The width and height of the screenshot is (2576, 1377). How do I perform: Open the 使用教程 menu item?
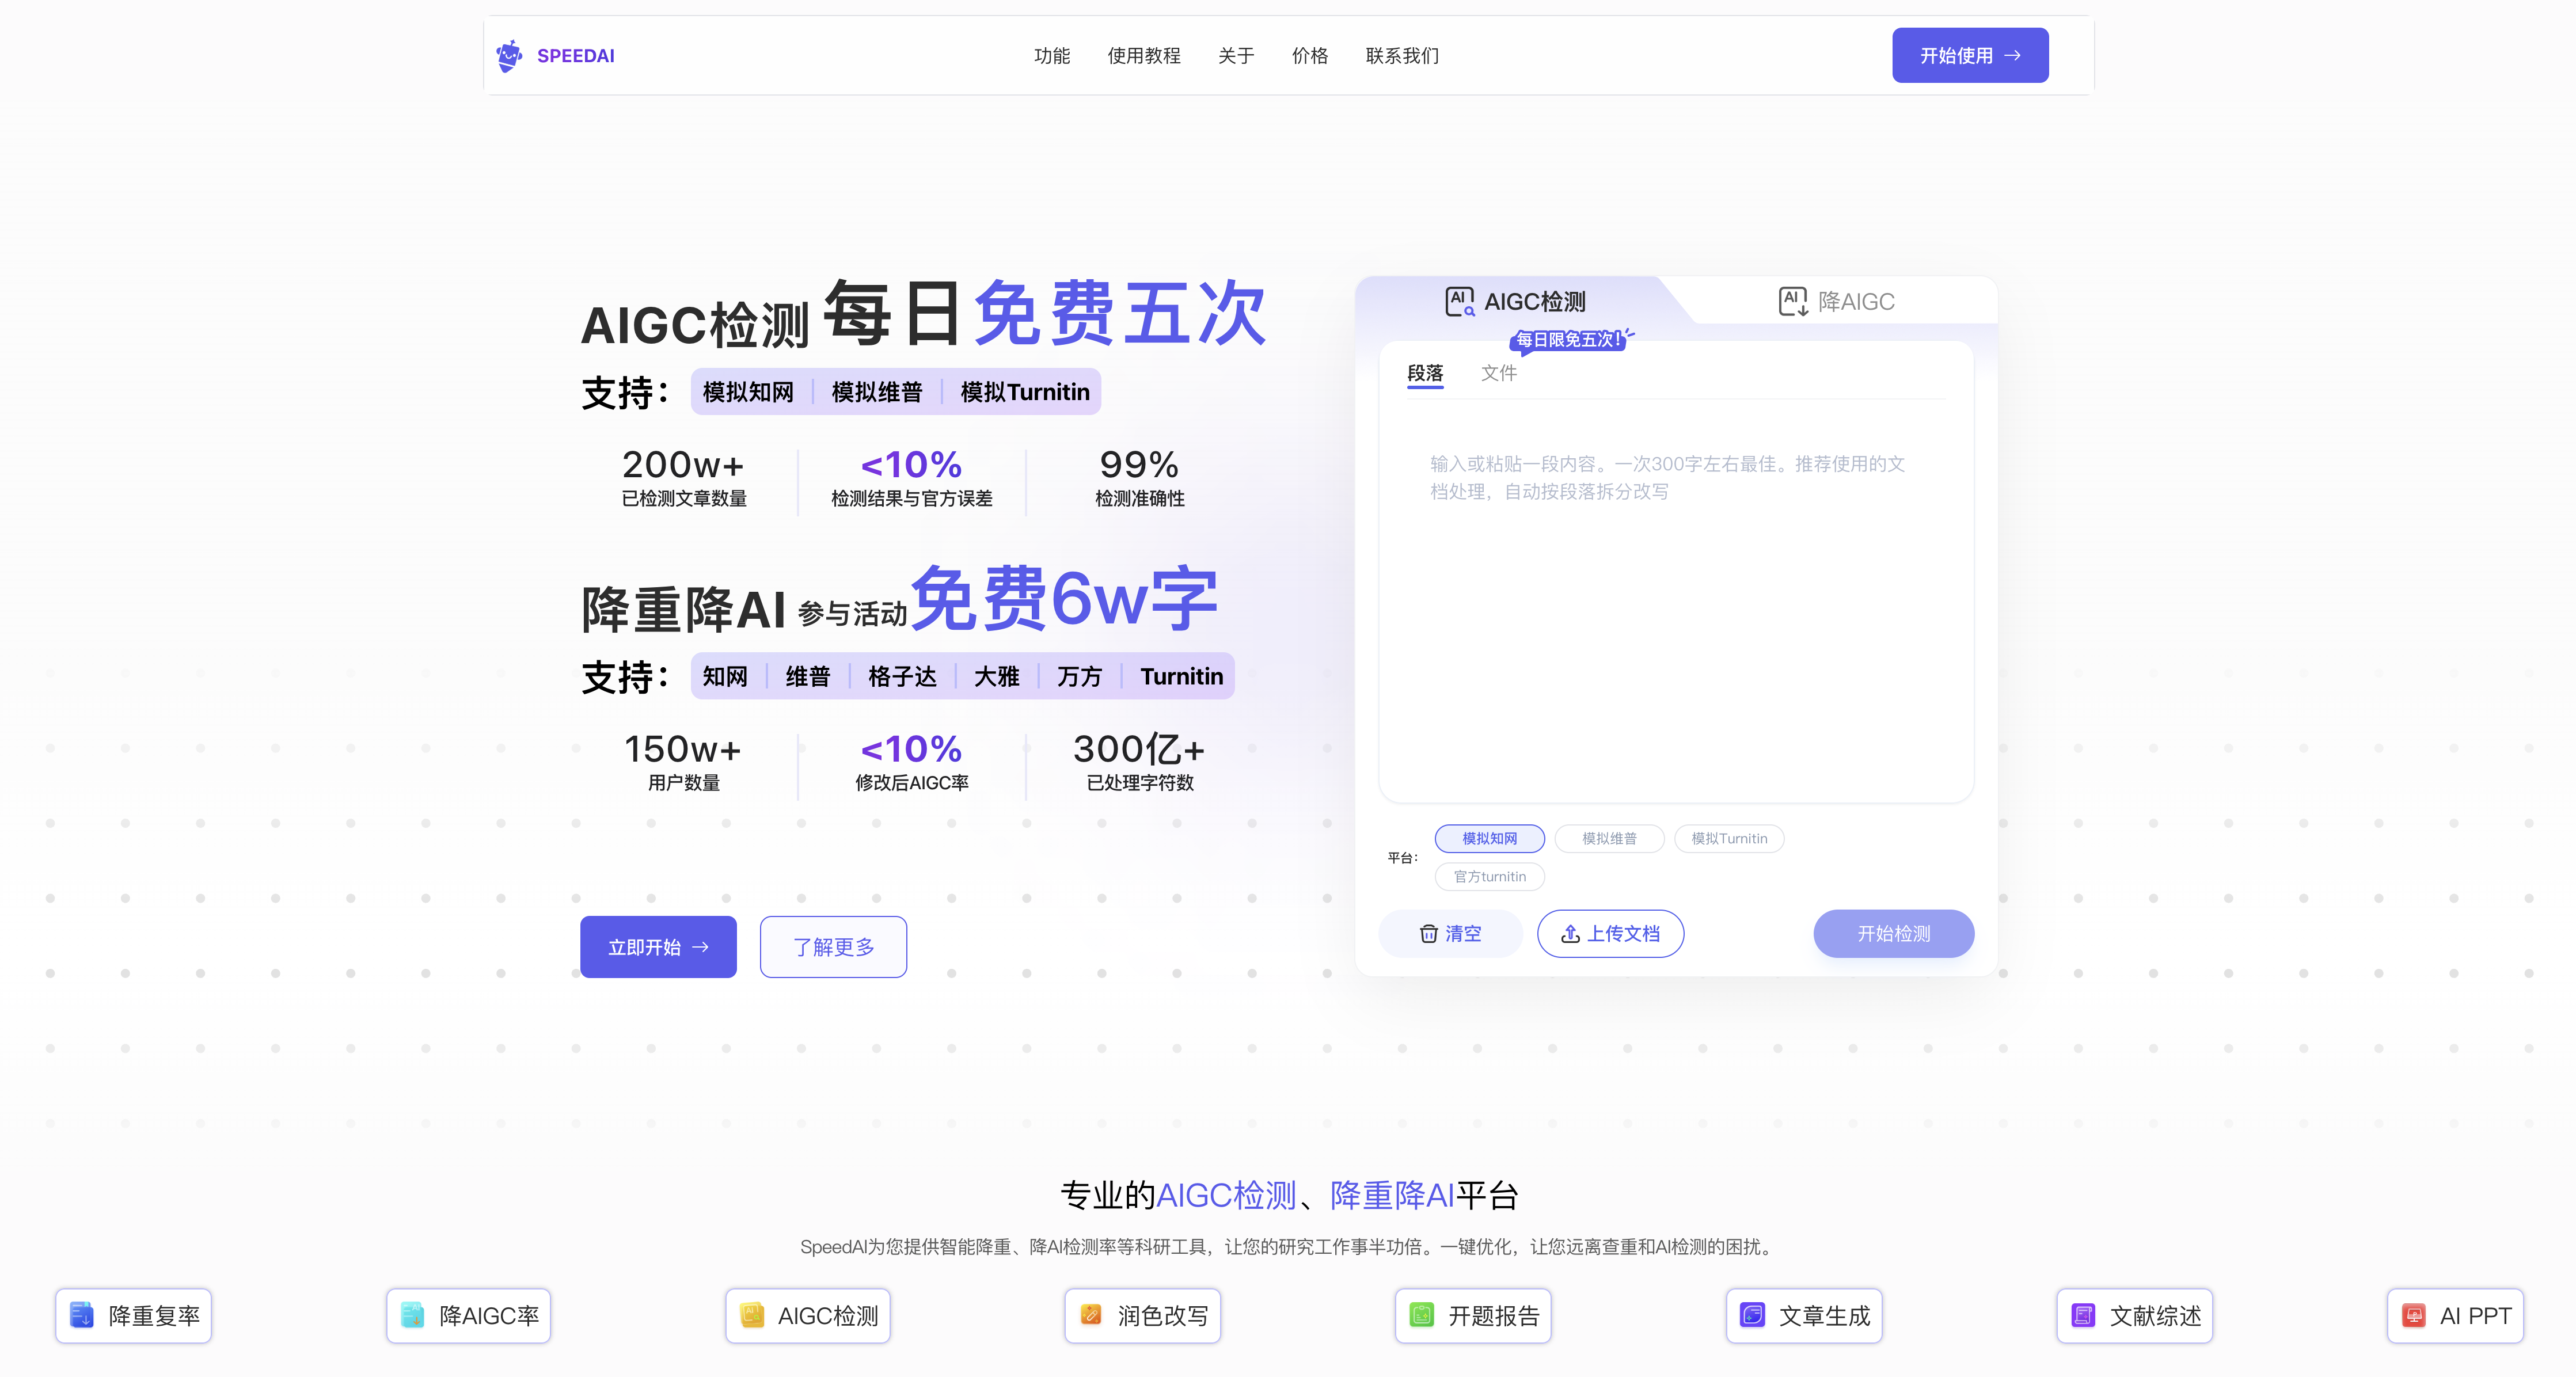point(1143,56)
